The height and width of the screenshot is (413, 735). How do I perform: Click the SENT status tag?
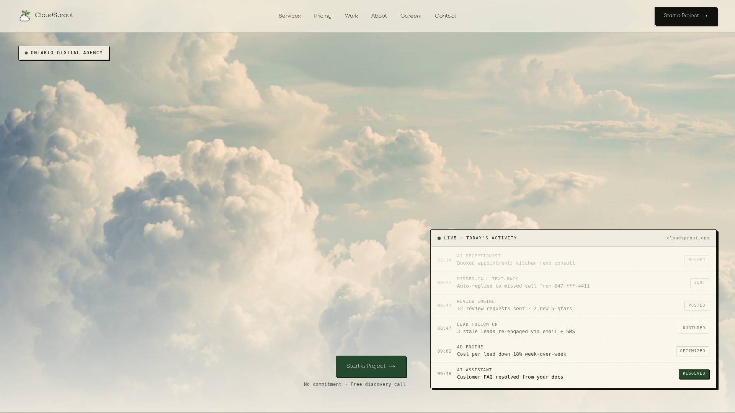click(699, 283)
